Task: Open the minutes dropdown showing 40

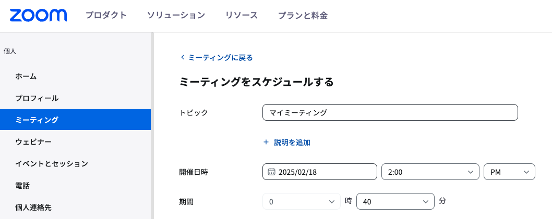Action: click(x=395, y=201)
